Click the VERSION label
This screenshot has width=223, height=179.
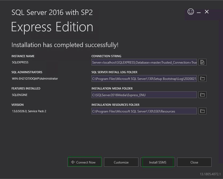[18, 105]
